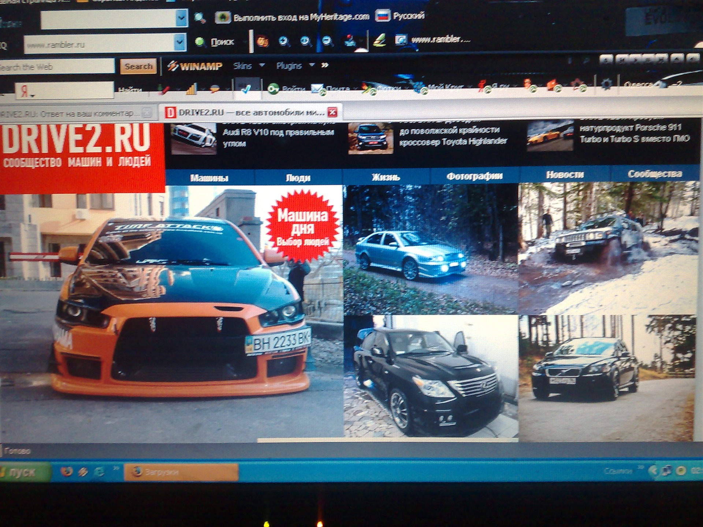Click the green key Войти icon
703x527 pixels.
click(273, 89)
